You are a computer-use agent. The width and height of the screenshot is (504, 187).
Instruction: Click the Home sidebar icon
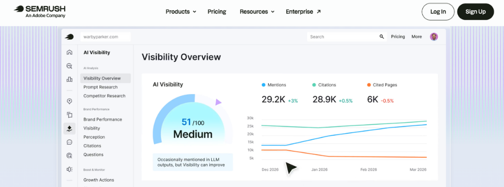[70, 52]
